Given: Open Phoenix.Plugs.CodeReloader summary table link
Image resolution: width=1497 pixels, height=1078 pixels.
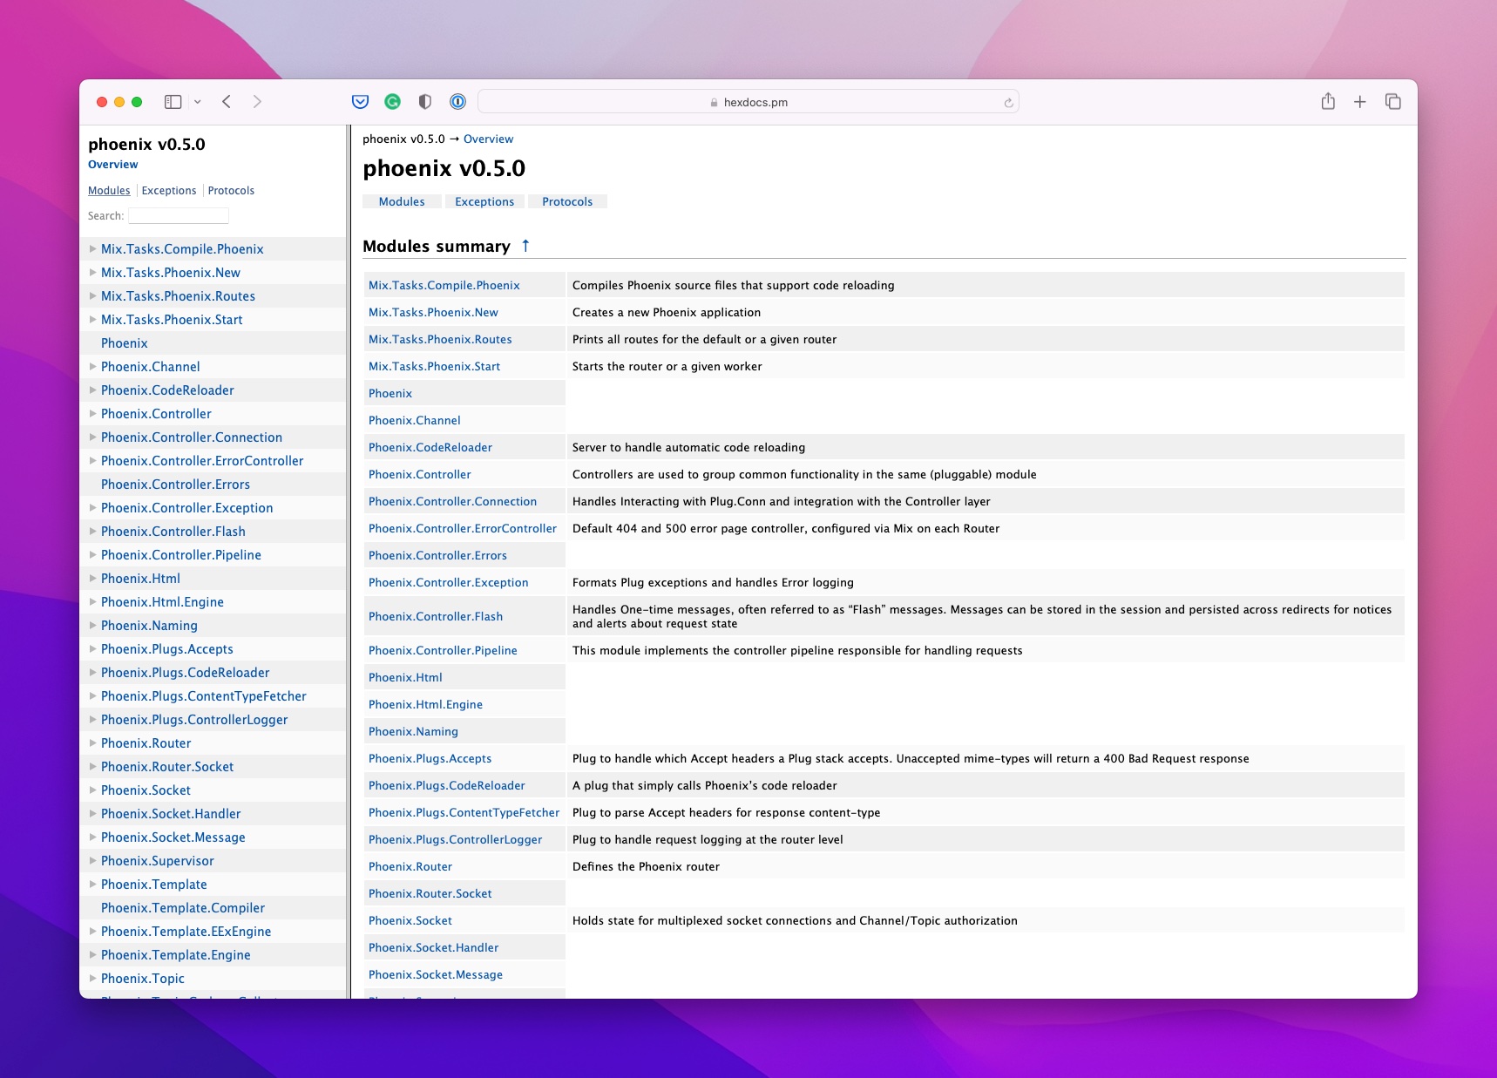Looking at the screenshot, I should 447,786.
